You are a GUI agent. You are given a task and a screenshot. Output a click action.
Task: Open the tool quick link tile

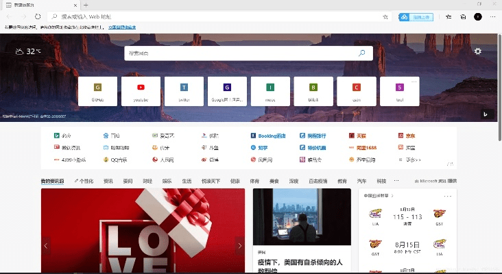point(400,91)
